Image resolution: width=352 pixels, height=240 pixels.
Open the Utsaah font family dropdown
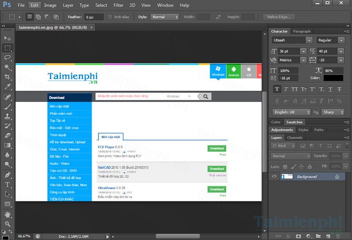[x=309, y=40]
